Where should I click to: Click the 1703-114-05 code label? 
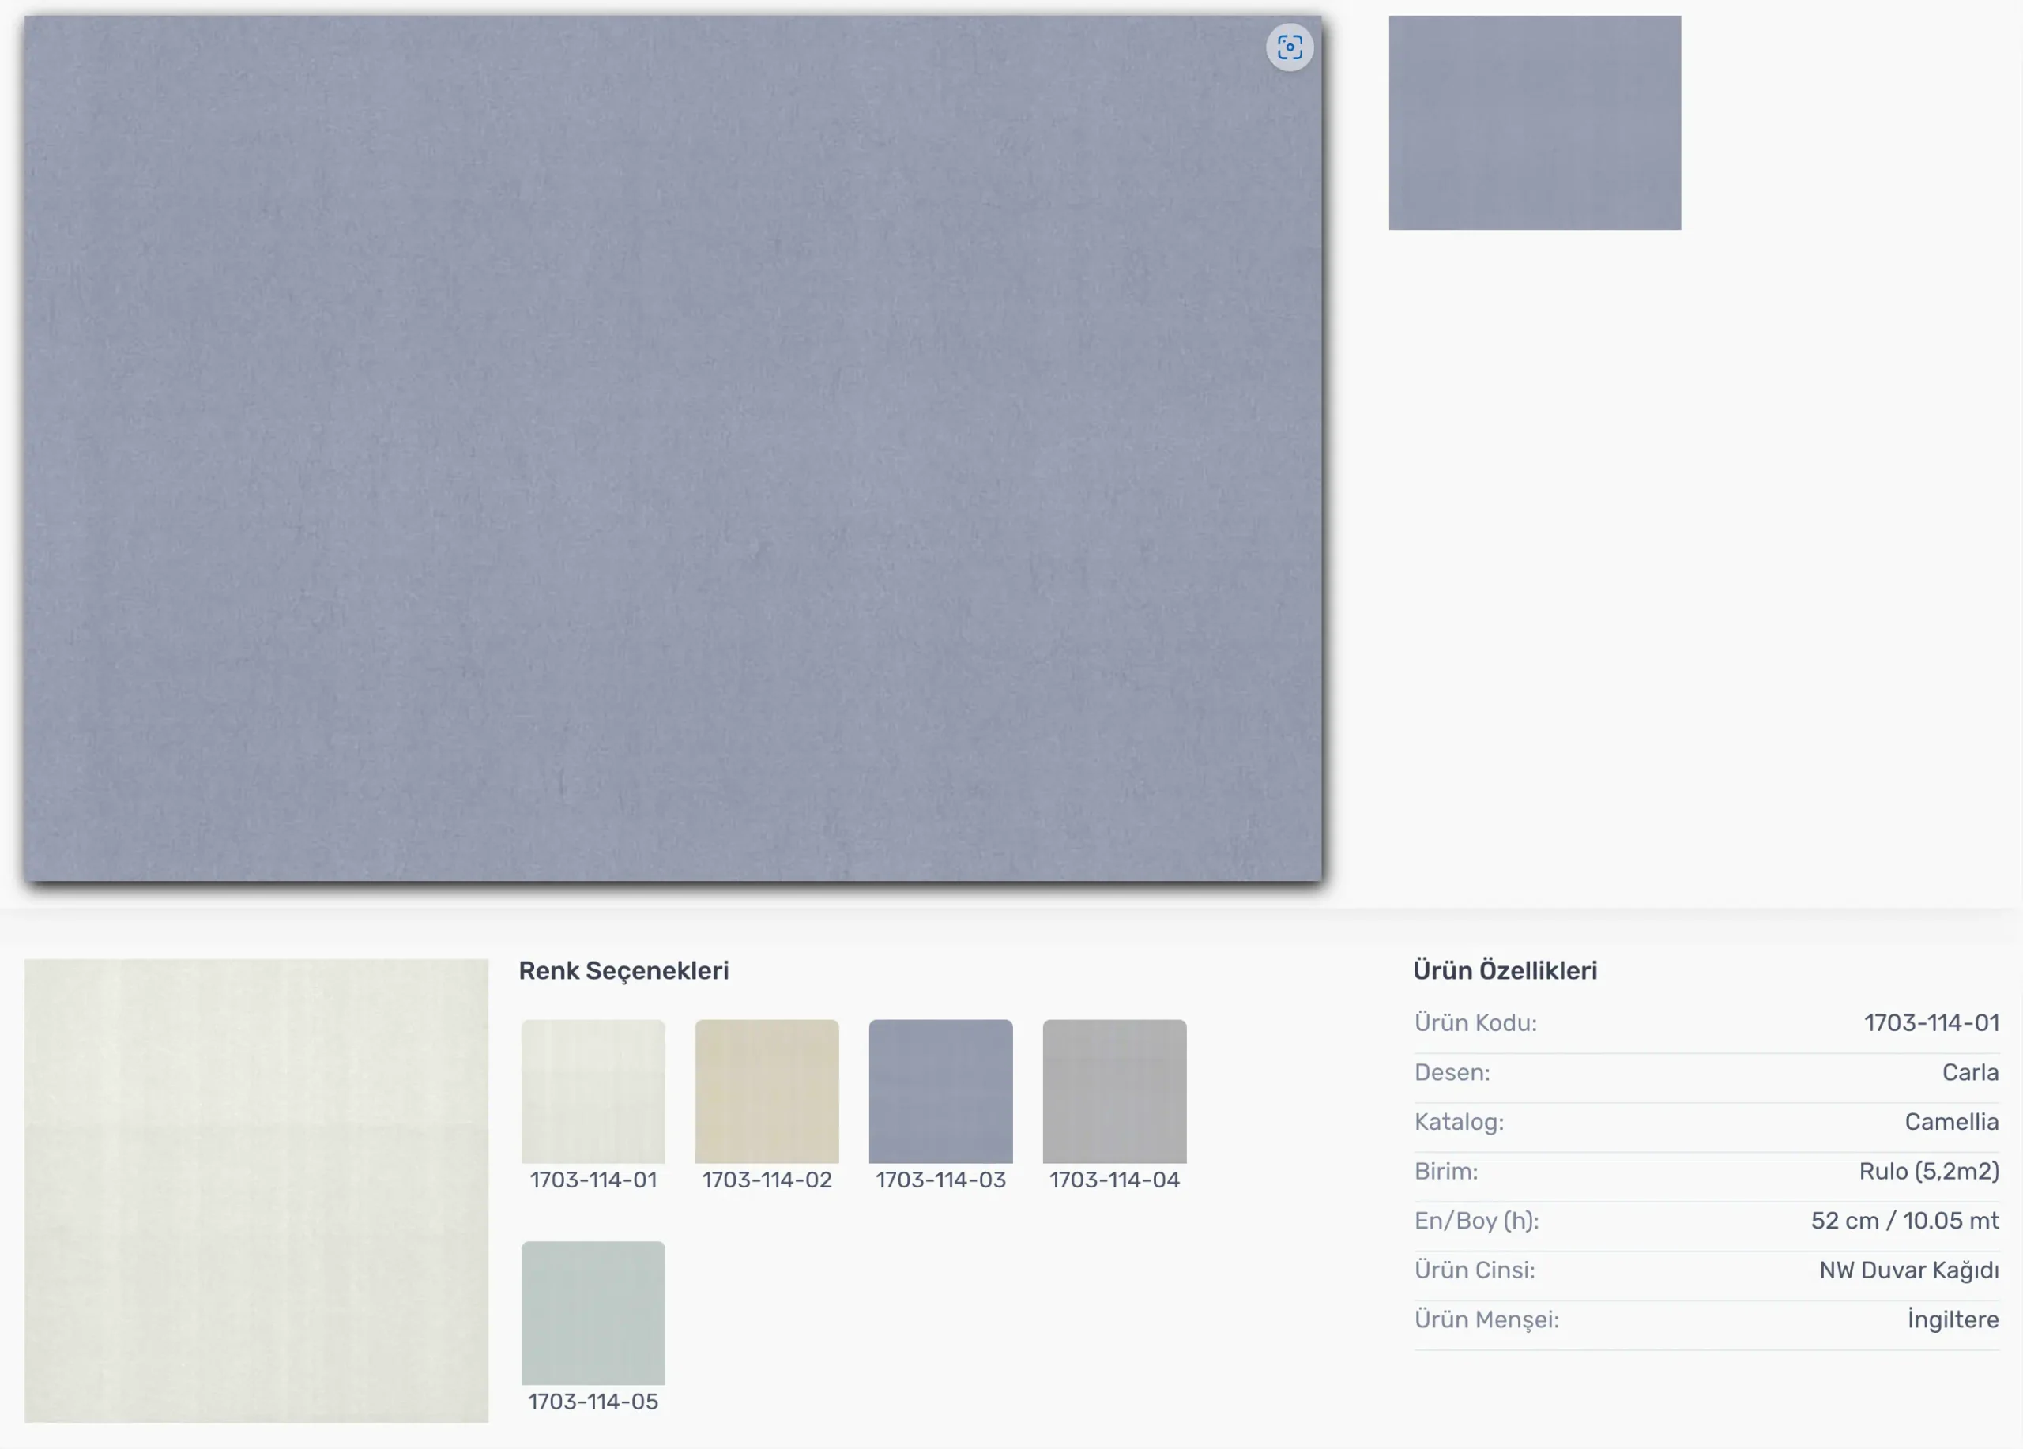click(593, 1402)
